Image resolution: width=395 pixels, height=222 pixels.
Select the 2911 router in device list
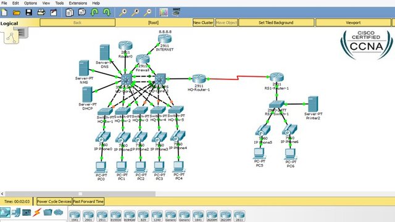click(102, 216)
